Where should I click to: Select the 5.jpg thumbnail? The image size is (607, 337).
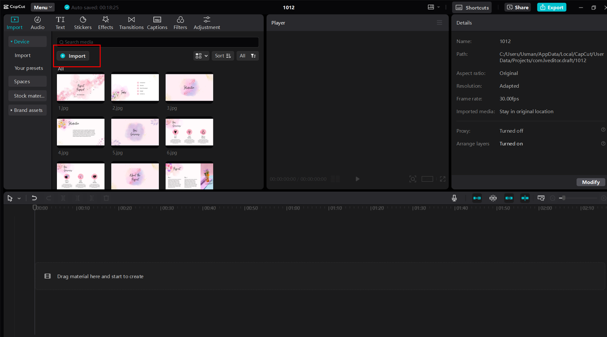coord(135,133)
